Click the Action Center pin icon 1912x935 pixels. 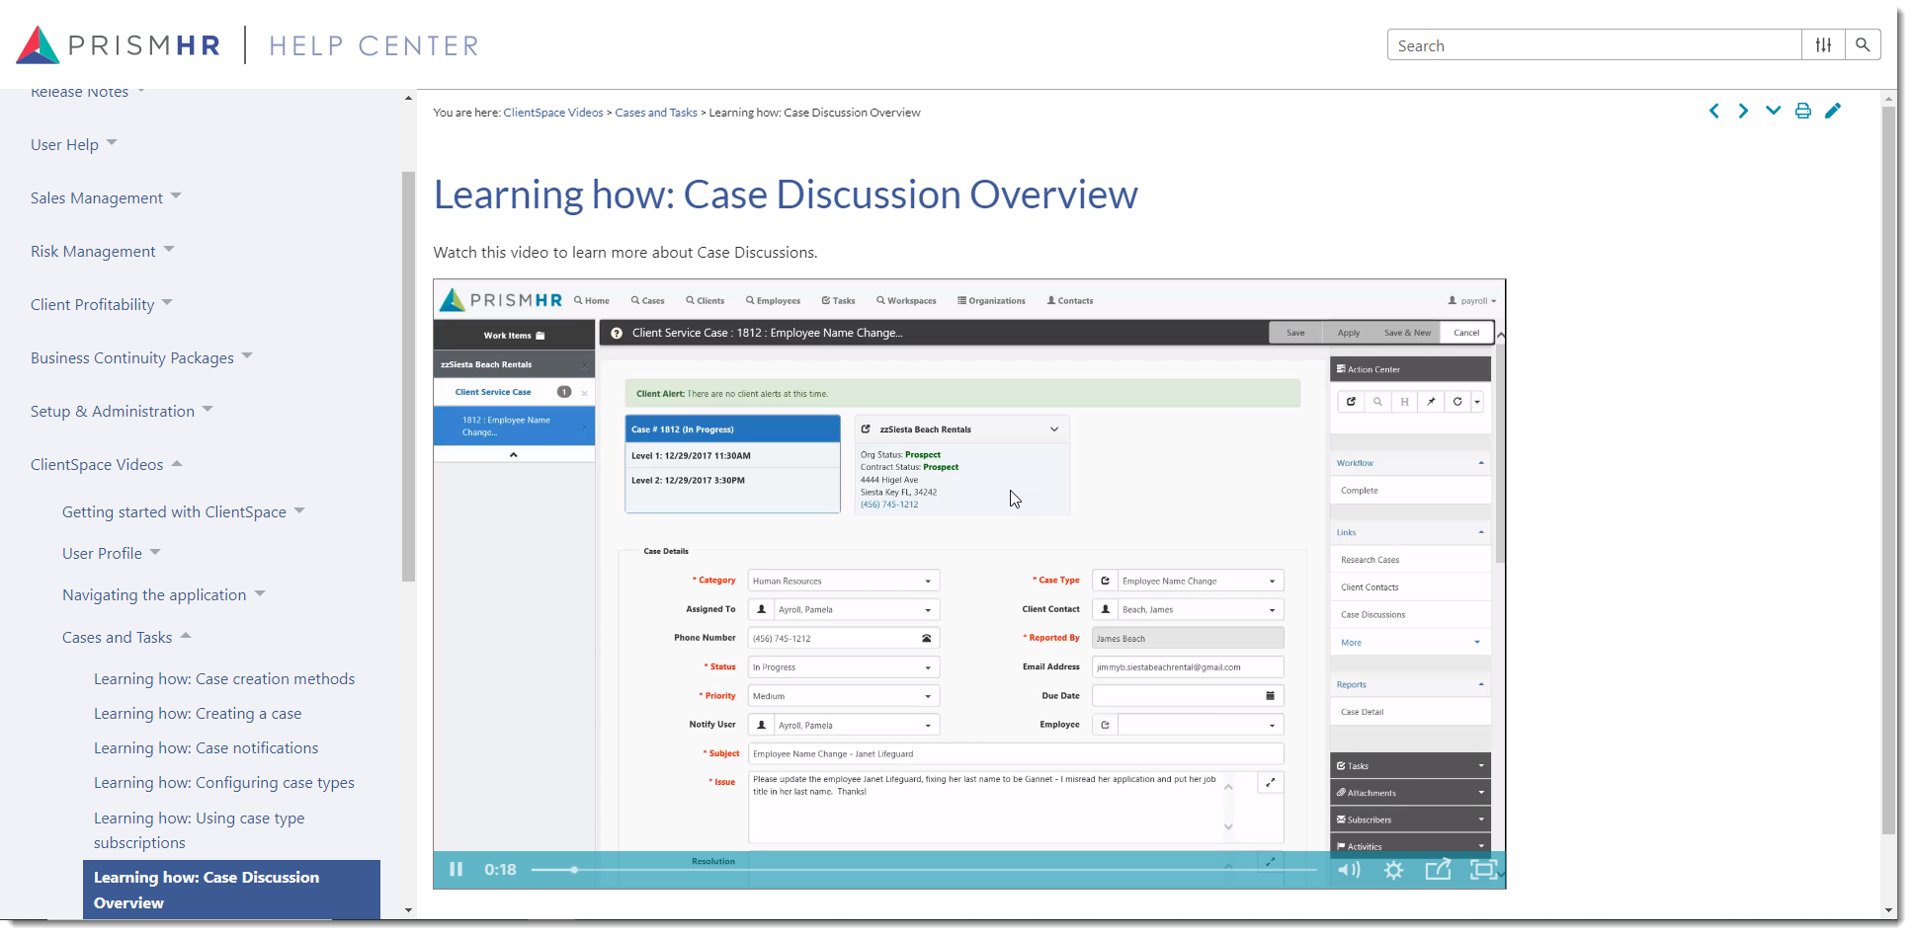pyautogui.click(x=1431, y=402)
